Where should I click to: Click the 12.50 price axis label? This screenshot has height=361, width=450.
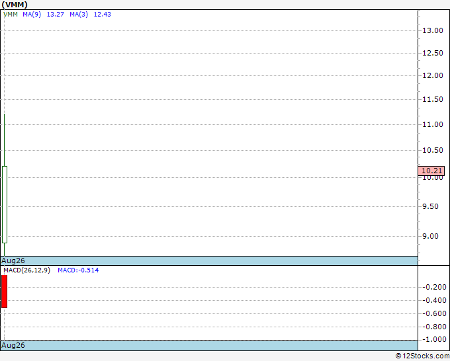(x=433, y=53)
